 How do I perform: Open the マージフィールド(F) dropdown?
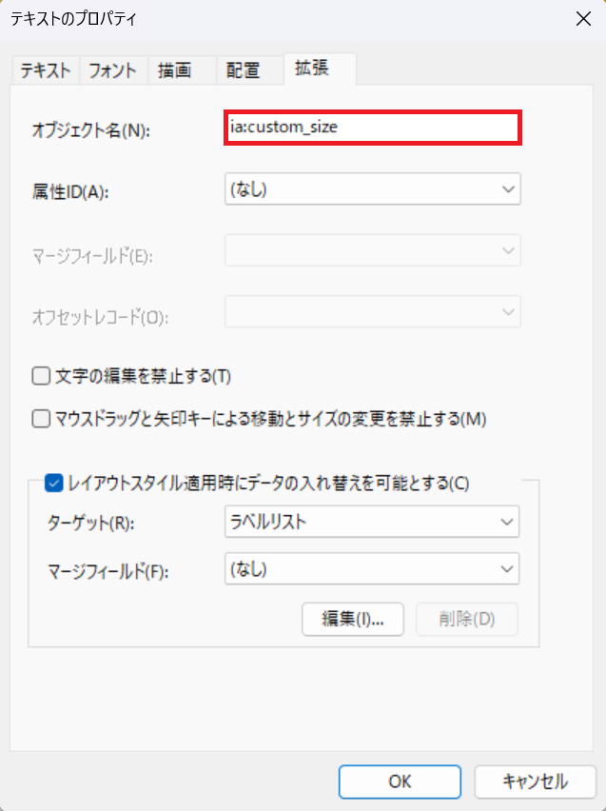tap(372, 568)
